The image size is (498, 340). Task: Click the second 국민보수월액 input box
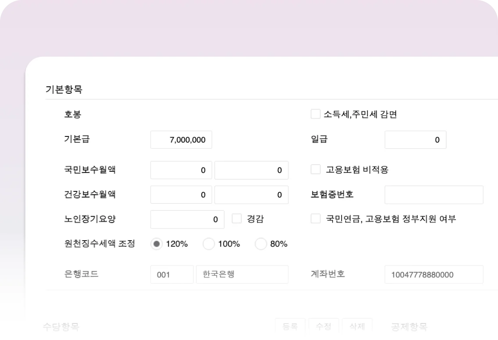pos(251,170)
